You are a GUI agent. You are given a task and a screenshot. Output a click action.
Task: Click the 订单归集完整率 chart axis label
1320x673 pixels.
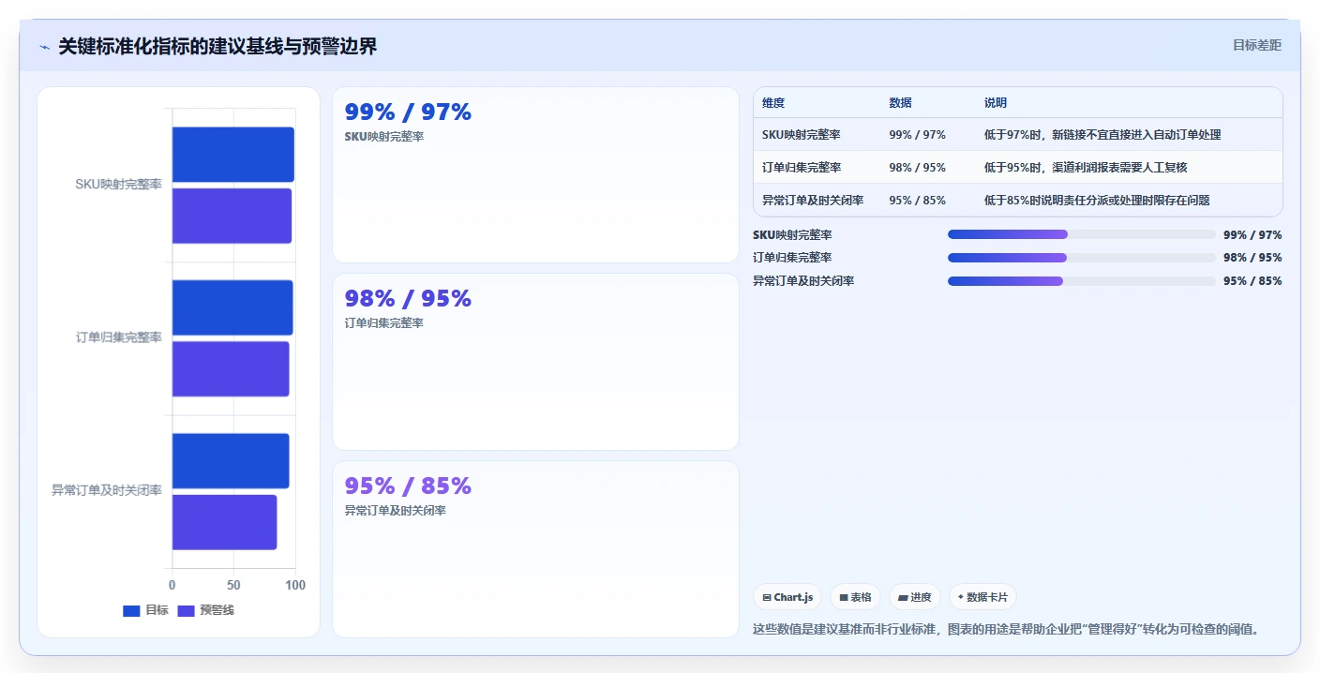click(118, 337)
